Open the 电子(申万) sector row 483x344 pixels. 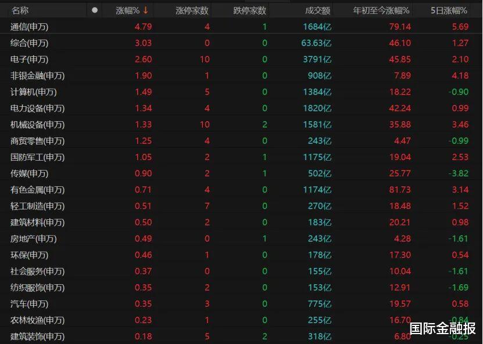point(242,59)
